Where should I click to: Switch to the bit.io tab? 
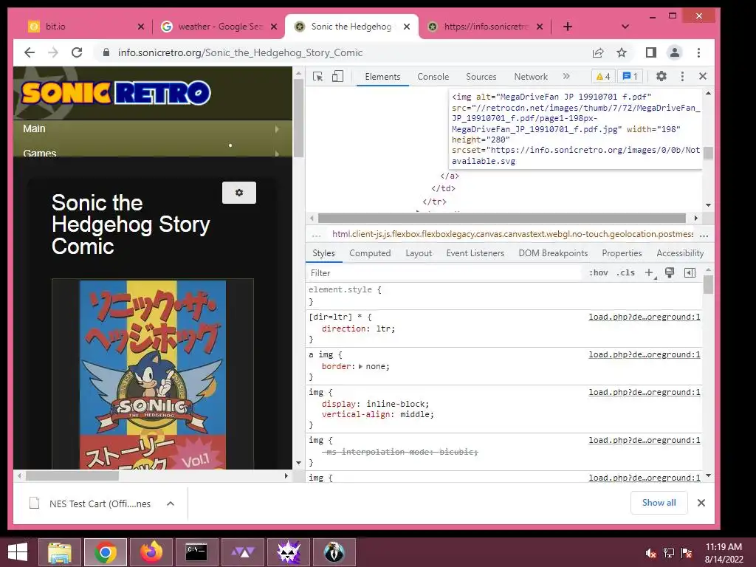click(x=87, y=27)
